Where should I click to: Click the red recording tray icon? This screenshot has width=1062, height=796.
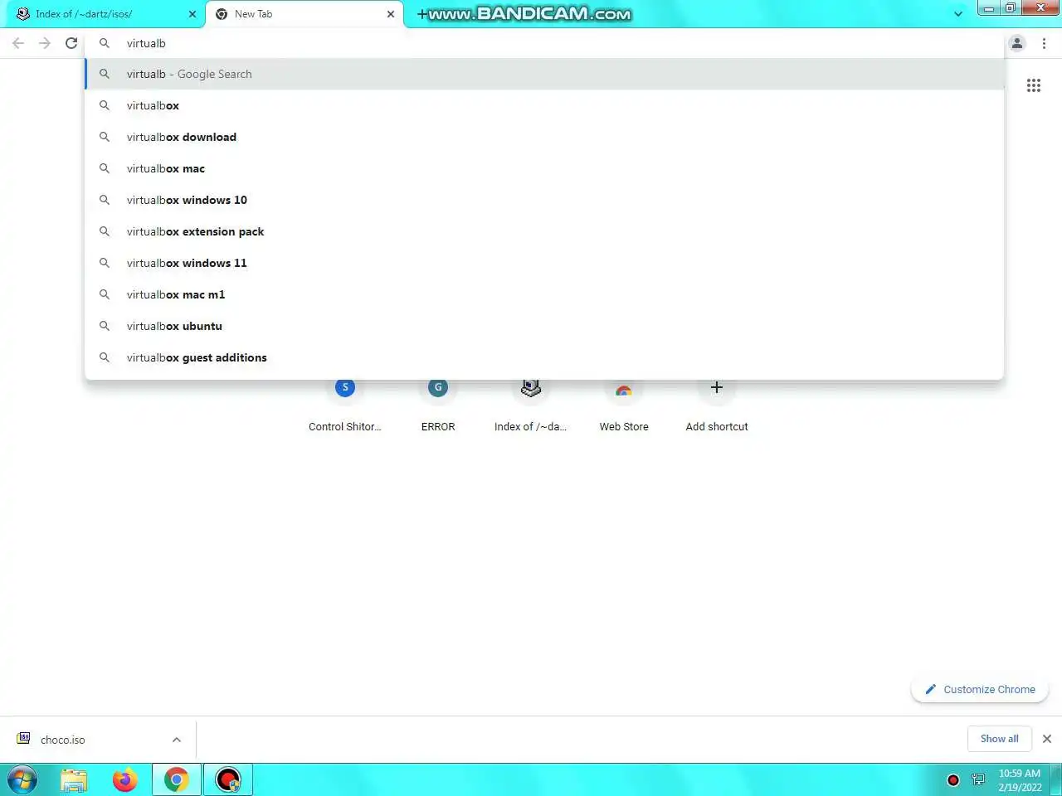point(953,780)
